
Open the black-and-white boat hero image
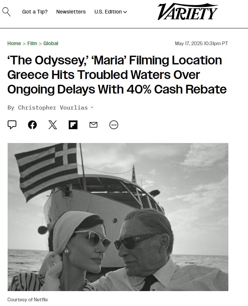coord(118,217)
